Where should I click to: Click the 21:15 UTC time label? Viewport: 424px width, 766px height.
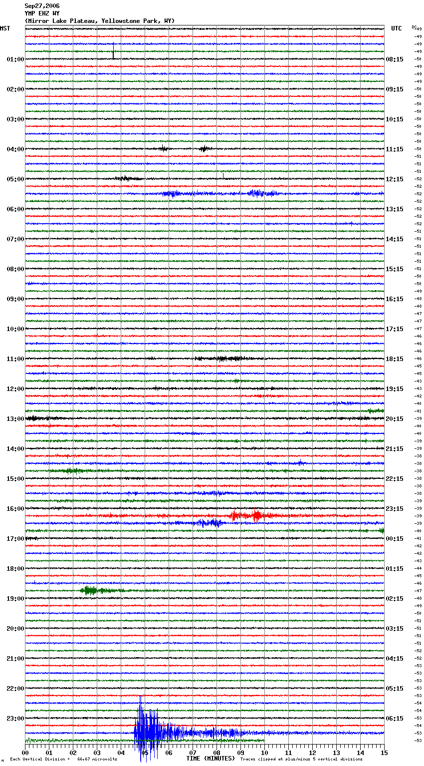pyautogui.click(x=395, y=449)
